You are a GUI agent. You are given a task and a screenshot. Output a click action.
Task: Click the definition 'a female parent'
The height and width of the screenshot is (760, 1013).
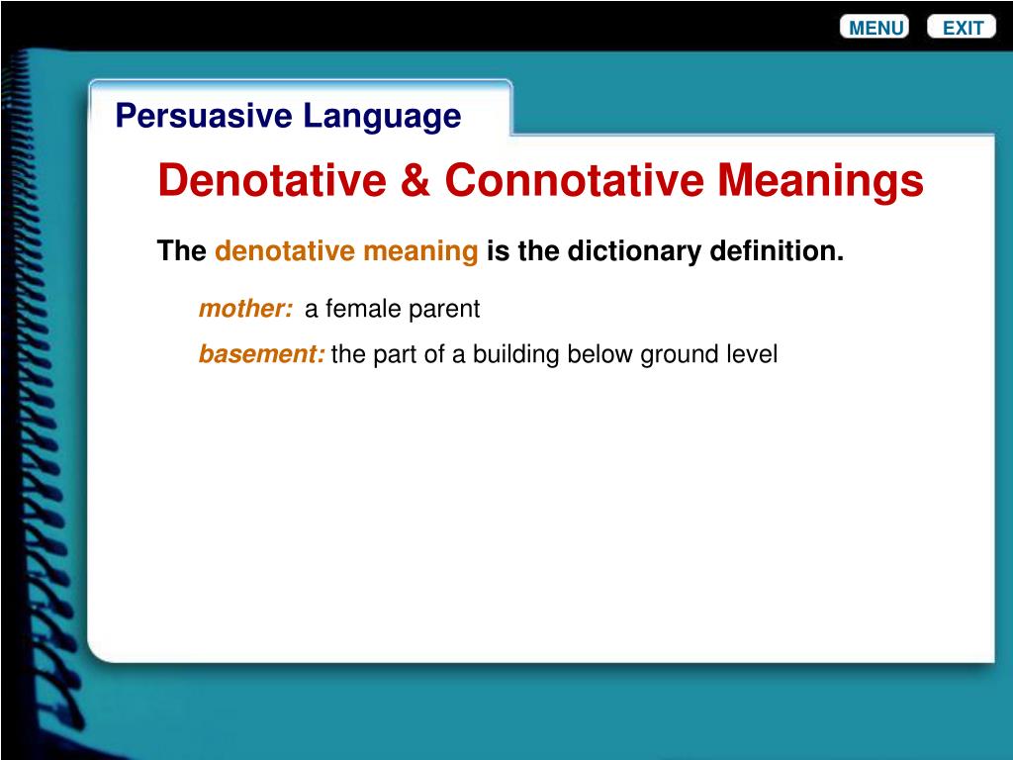point(392,309)
